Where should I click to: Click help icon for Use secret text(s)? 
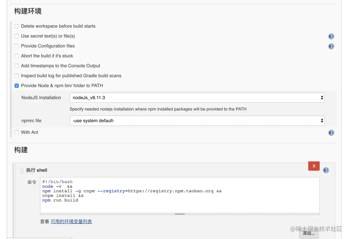(x=331, y=36)
